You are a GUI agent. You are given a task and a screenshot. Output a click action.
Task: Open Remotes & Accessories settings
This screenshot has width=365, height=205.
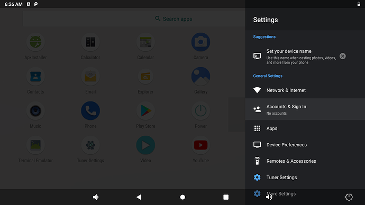coord(305,161)
